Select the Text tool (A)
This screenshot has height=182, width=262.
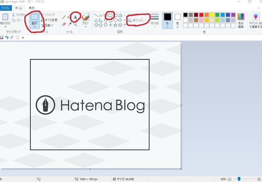(75, 17)
